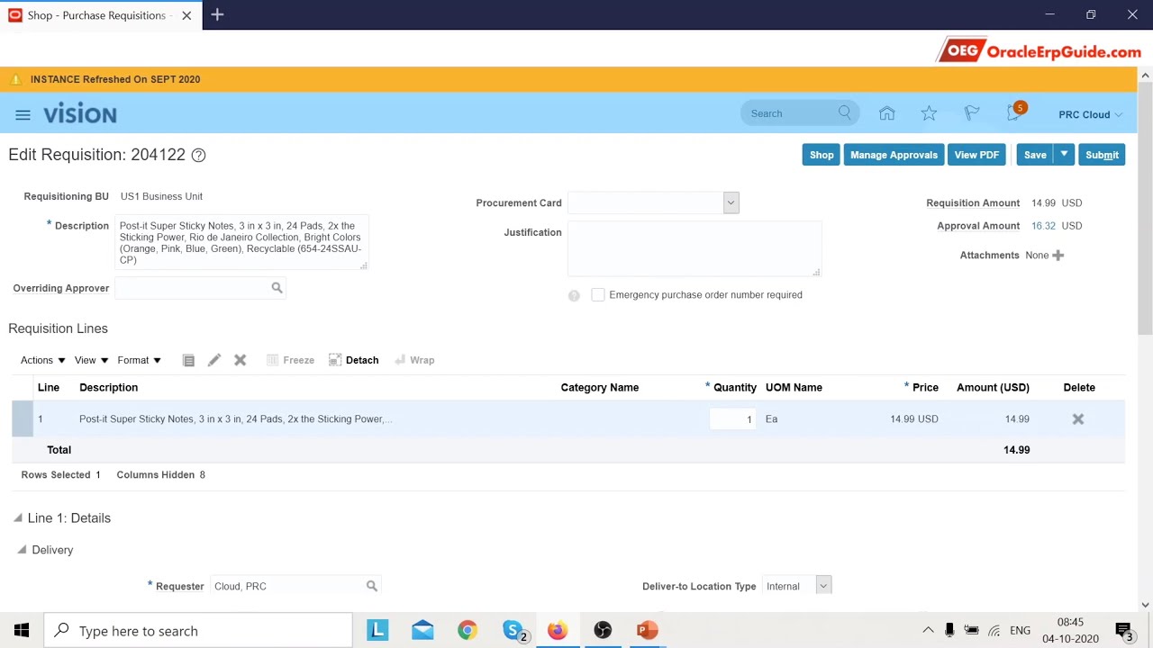The height and width of the screenshot is (648, 1153).
Task: Click the table export/list icon in toolbar
Action: tap(188, 360)
